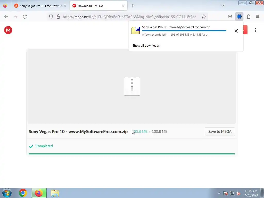Click the green completed progress bar
264x198 pixels.
(x=132, y=154)
